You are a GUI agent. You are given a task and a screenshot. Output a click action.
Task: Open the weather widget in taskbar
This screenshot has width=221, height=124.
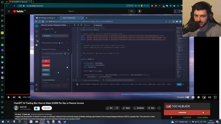pos(180,122)
